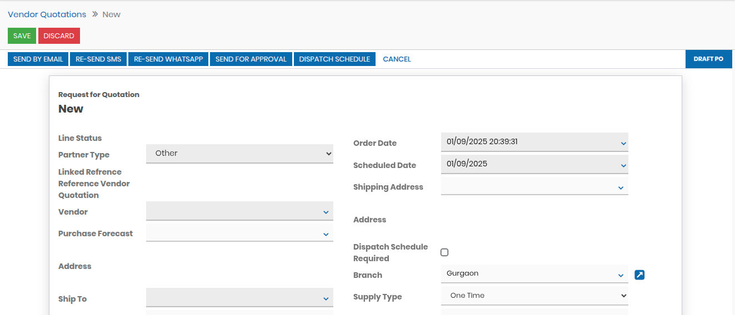The image size is (735, 315).
Task: Open the Dispatch Schedule action
Action: [334, 59]
